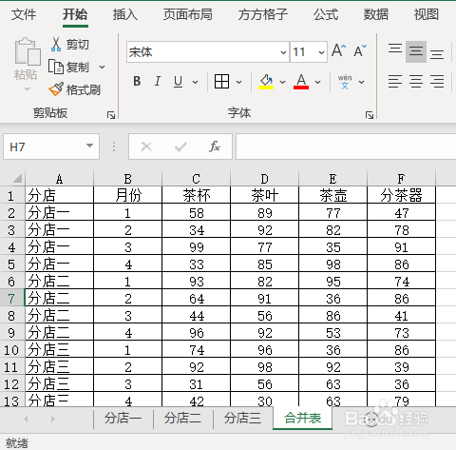Open the Clipboard dialog launcher

coord(111,115)
